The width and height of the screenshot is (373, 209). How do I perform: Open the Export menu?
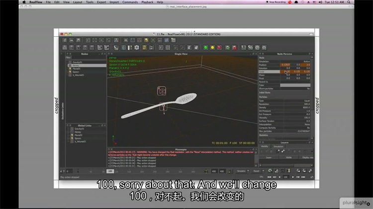[x=101, y=2]
